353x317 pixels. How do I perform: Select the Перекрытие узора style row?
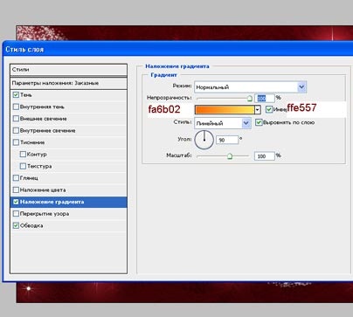click(69, 214)
